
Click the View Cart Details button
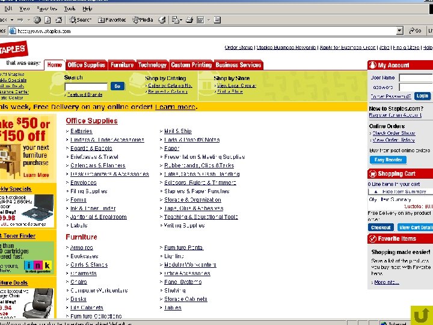(x=415, y=227)
